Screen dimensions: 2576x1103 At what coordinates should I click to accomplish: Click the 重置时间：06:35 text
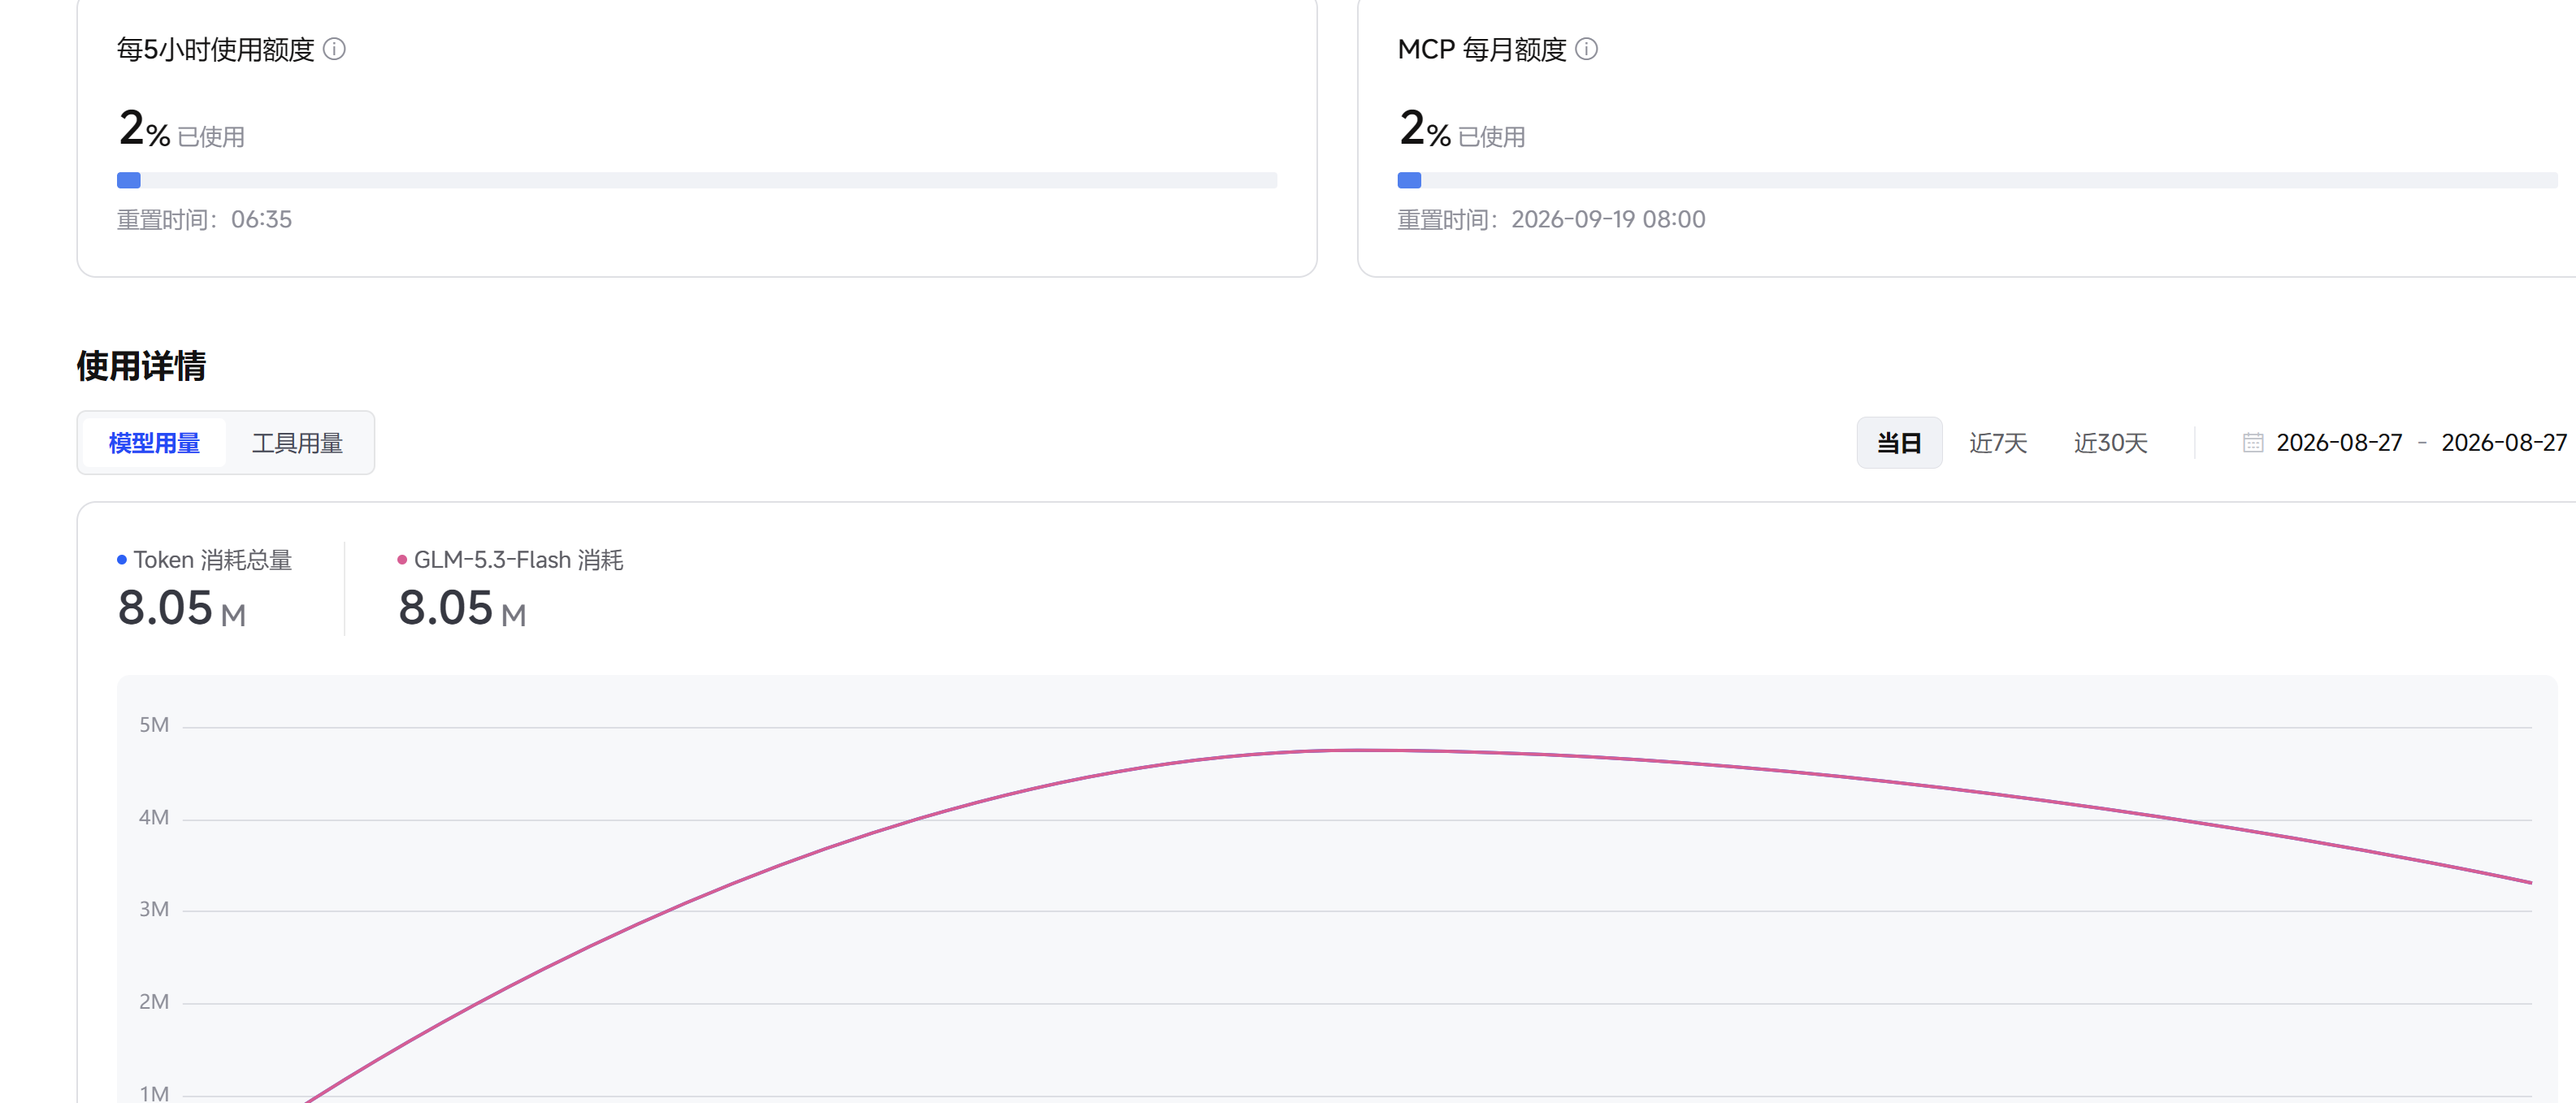click(204, 220)
